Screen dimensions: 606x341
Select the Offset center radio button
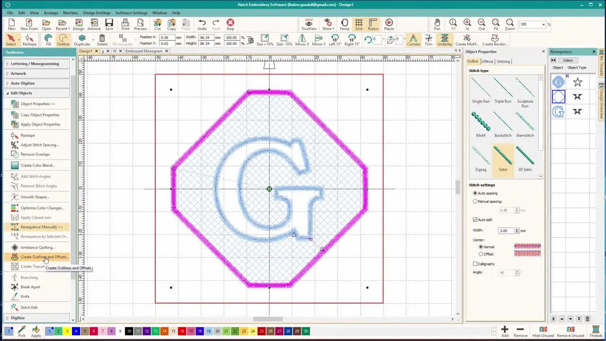pyautogui.click(x=480, y=254)
